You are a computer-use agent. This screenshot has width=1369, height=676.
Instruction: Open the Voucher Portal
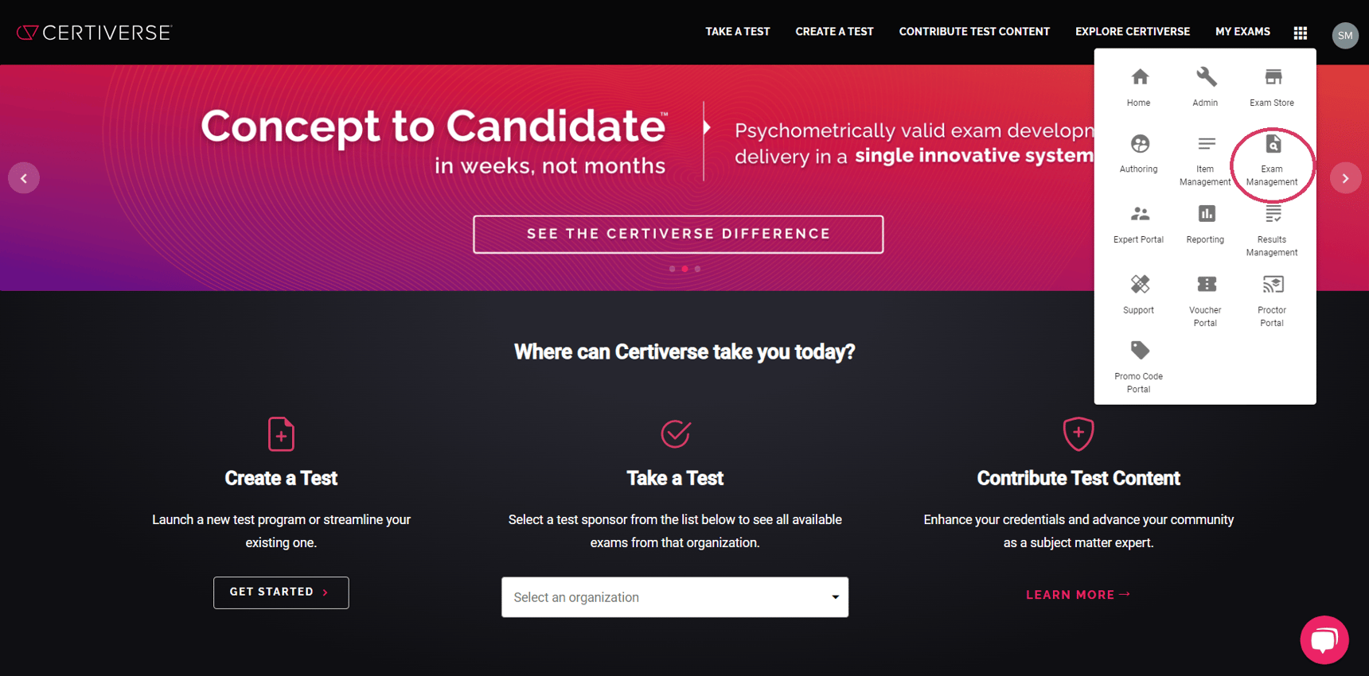click(1205, 285)
